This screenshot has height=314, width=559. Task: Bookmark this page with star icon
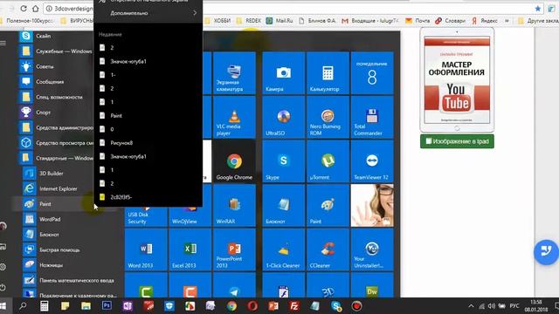pos(538,8)
